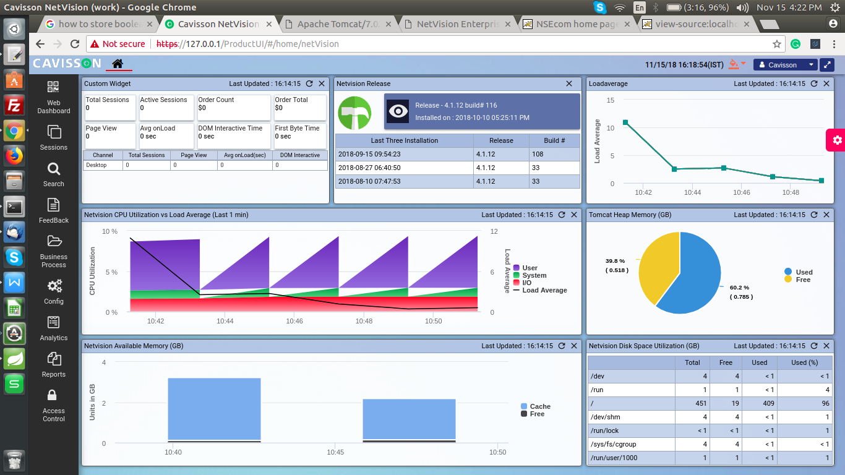845x475 pixels.
Task: Close the Loadaverage panel
Action: click(826, 83)
